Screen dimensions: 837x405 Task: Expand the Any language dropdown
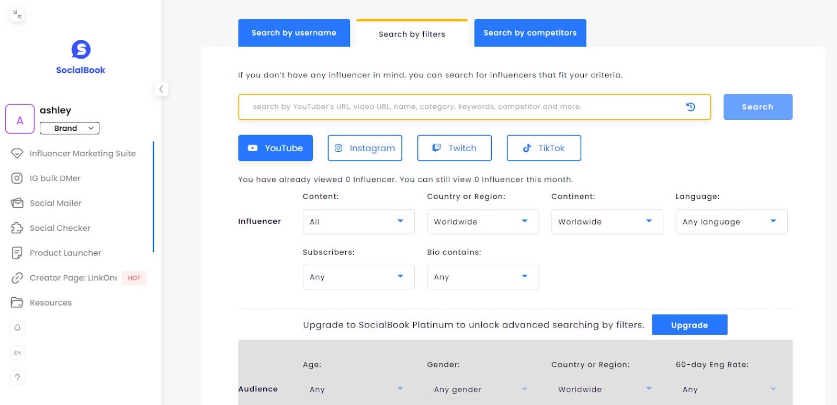point(731,222)
